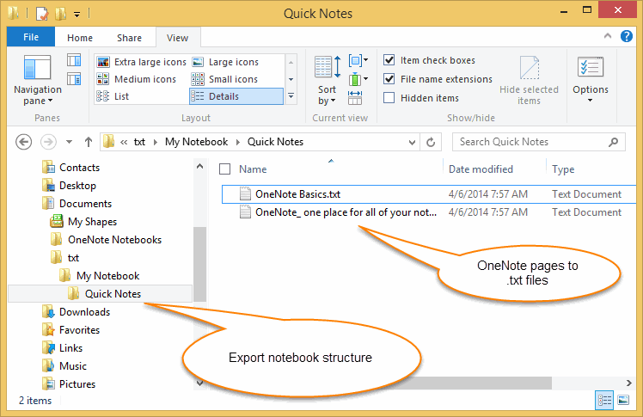
Task: Open the Add columns dropdown icon
Action: point(358,79)
